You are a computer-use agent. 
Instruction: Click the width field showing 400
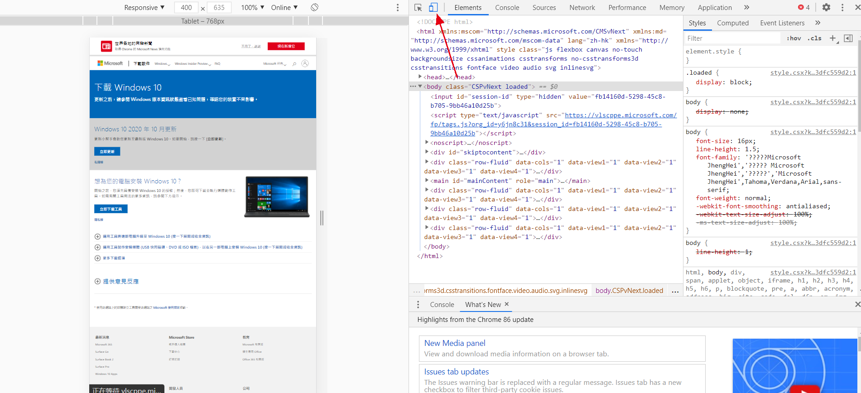pyautogui.click(x=186, y=8)
